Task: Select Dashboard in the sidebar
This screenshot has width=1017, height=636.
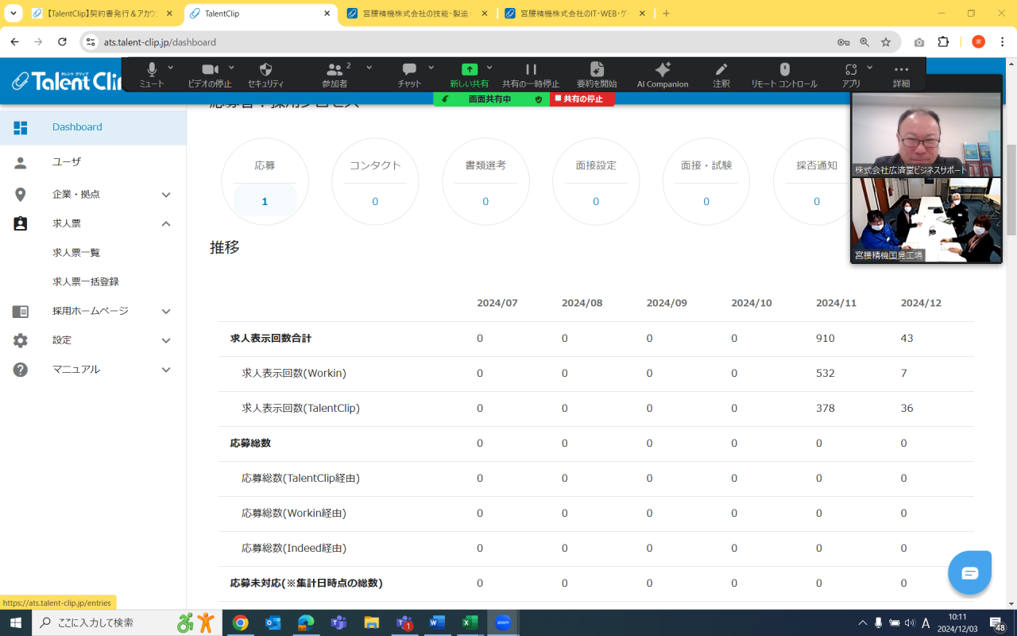Action: [77, 127]
